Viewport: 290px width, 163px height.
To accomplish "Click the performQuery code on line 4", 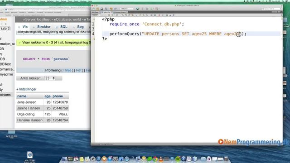I will pyautogui.click(x=178, y=34).
